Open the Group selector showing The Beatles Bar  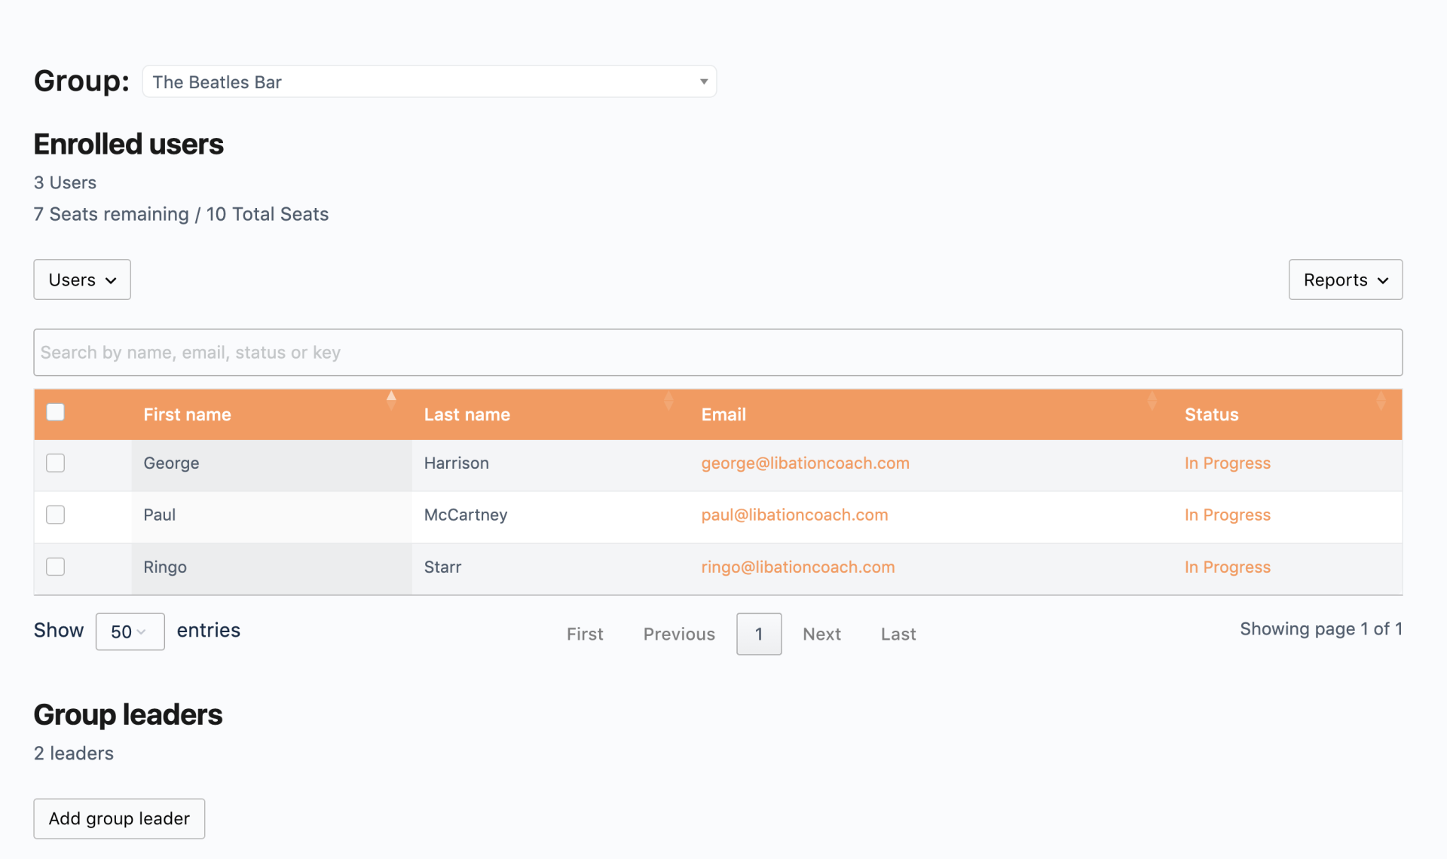[x=430, y=81]
